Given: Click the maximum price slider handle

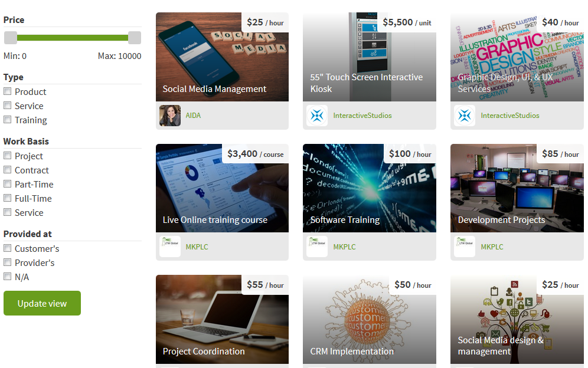Looking at the screenshot, I should pyautogui.click(x=135, y=38).
